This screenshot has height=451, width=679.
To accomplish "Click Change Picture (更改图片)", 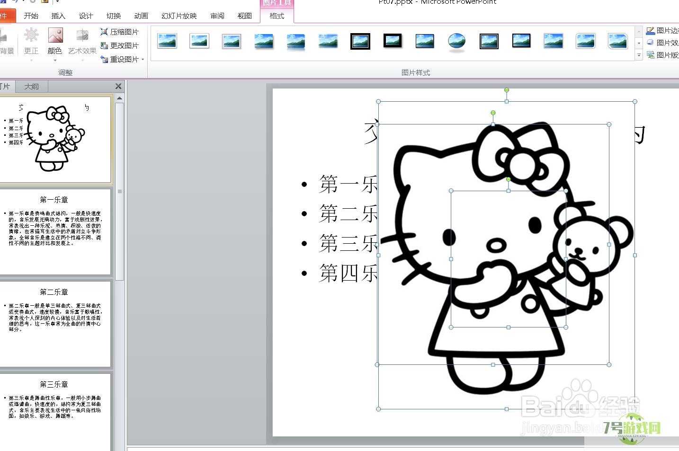I will coord(120,45).
